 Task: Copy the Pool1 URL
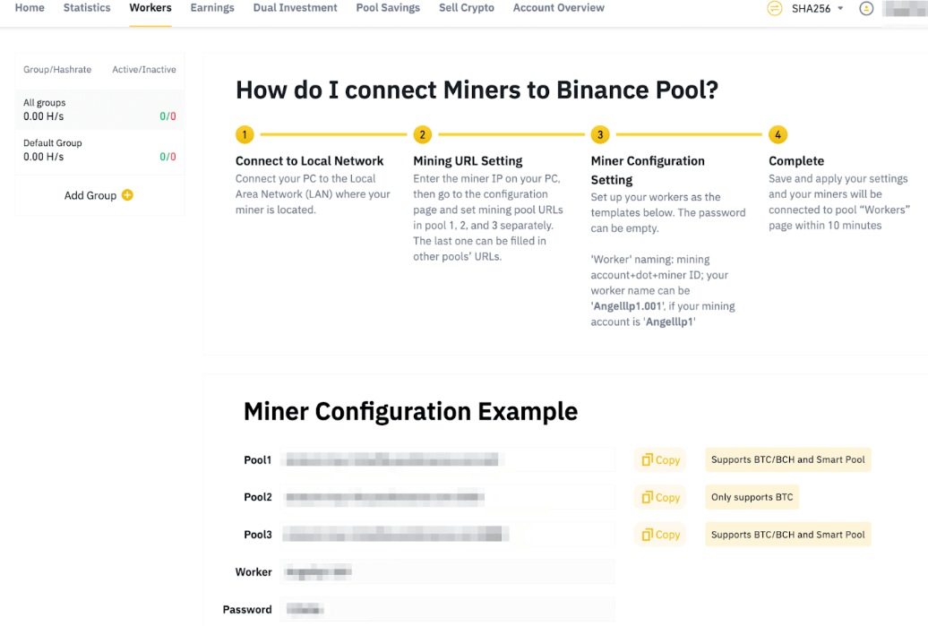click(x=660, y=459)
